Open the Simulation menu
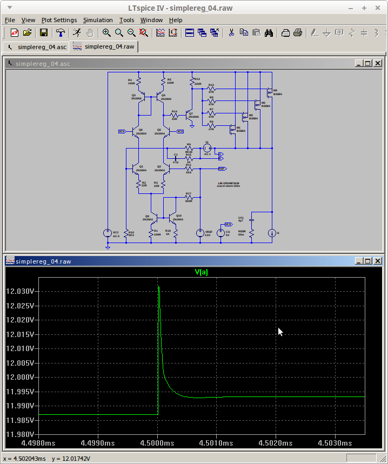This screenshot has height=464, width=388. click(98, 20)
